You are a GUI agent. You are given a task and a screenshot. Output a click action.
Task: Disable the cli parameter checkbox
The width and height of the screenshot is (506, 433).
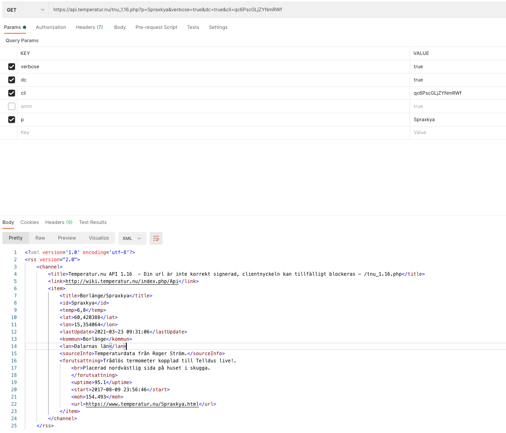coord(12,93)
